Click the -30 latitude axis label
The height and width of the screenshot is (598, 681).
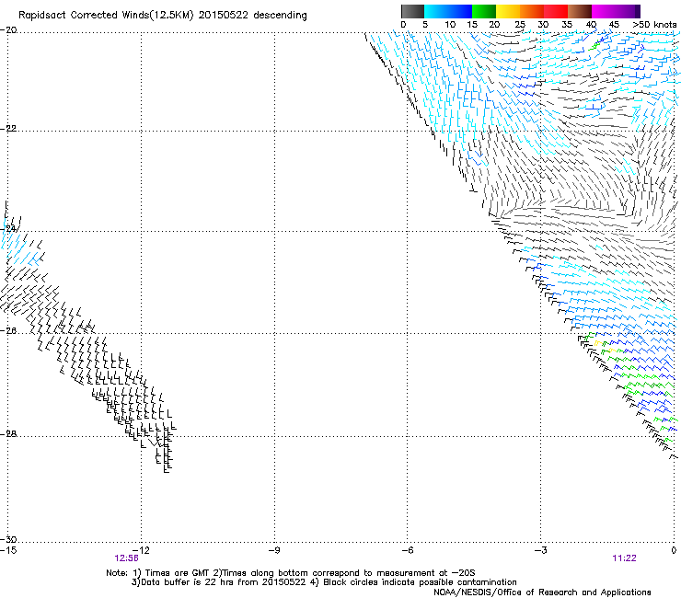click(x=8, y=539)
